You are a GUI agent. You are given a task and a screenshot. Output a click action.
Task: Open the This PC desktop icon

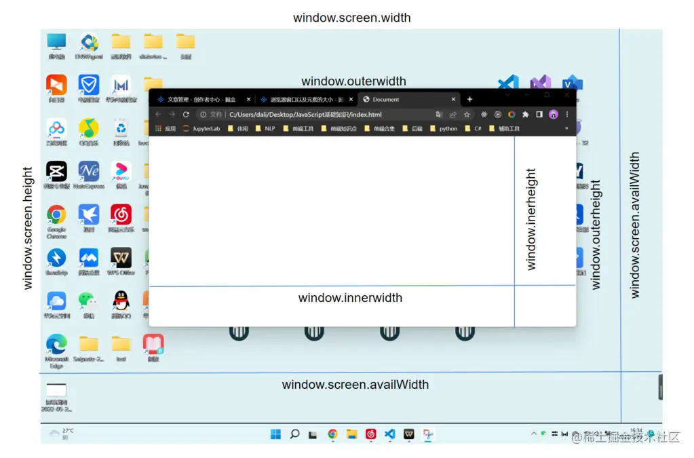[57, 45]
